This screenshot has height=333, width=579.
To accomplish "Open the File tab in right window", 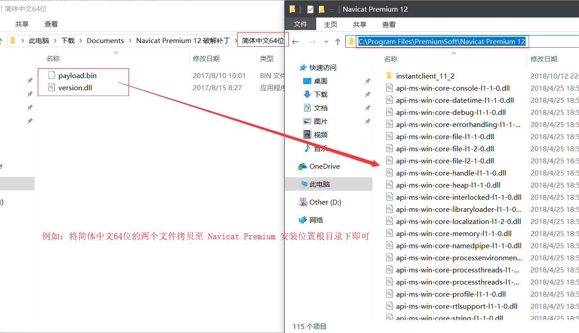I will click(301, 24).
